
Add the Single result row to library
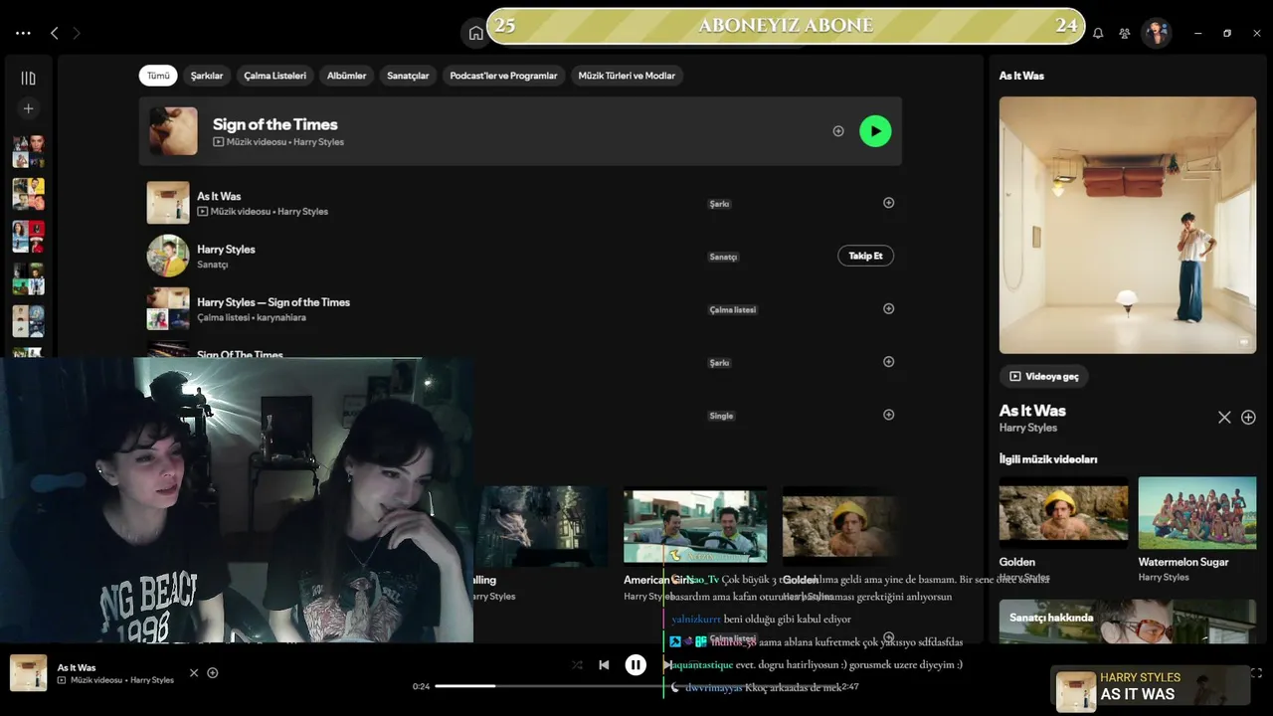tap(889, 415)
